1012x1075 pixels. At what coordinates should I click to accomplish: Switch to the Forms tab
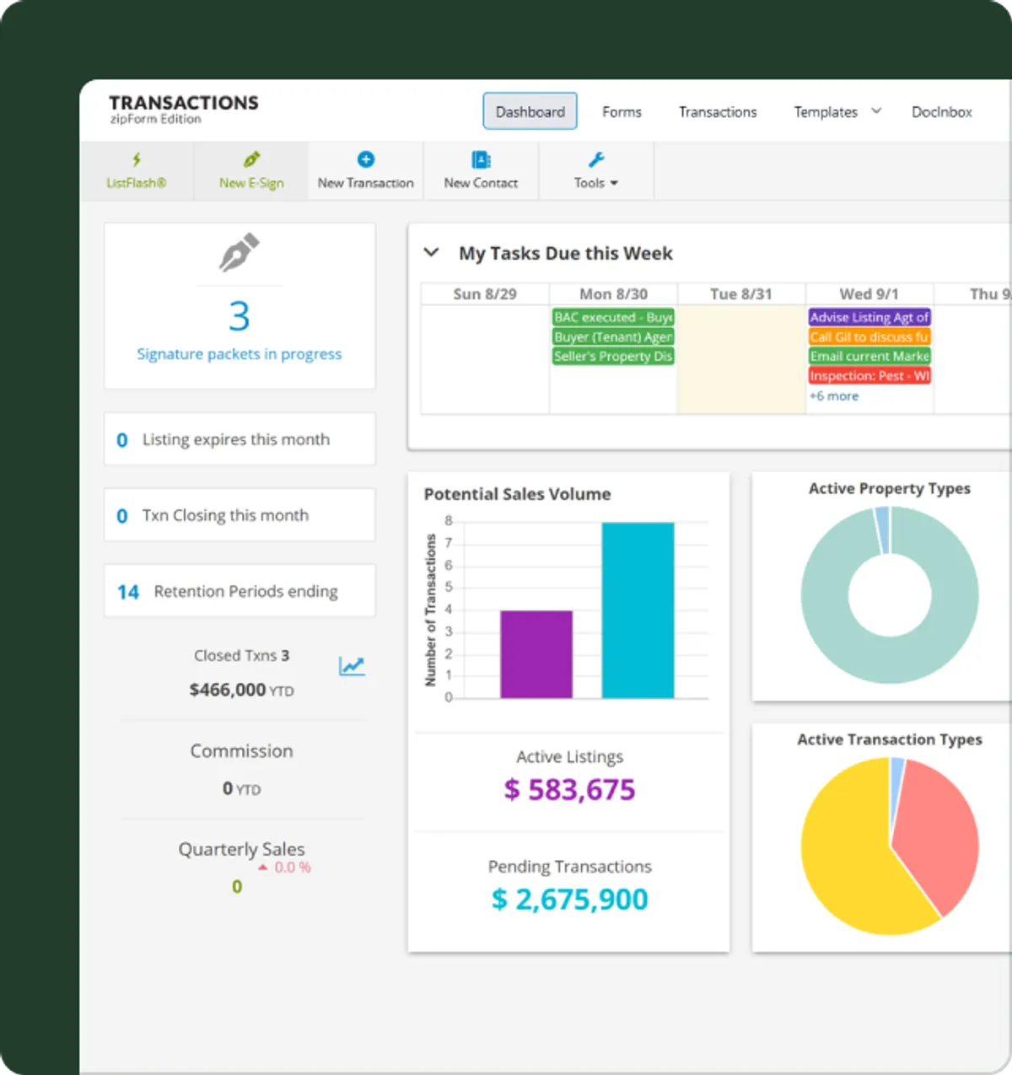(622, 111)
